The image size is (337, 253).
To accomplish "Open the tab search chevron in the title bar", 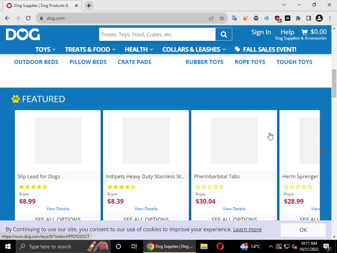I will click(284, 5).
